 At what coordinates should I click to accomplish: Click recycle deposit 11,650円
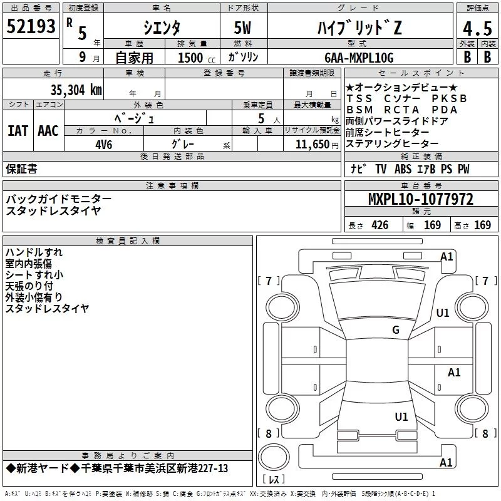(x=317, y=145)
